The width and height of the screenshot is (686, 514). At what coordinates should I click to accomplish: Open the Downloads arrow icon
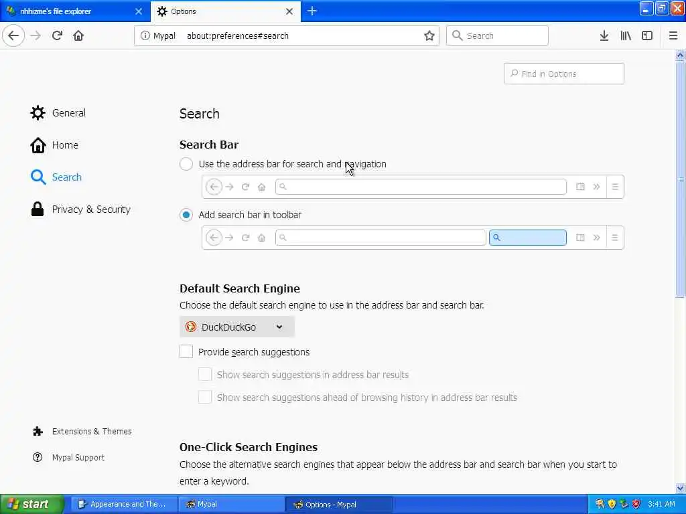pos(604,36)
